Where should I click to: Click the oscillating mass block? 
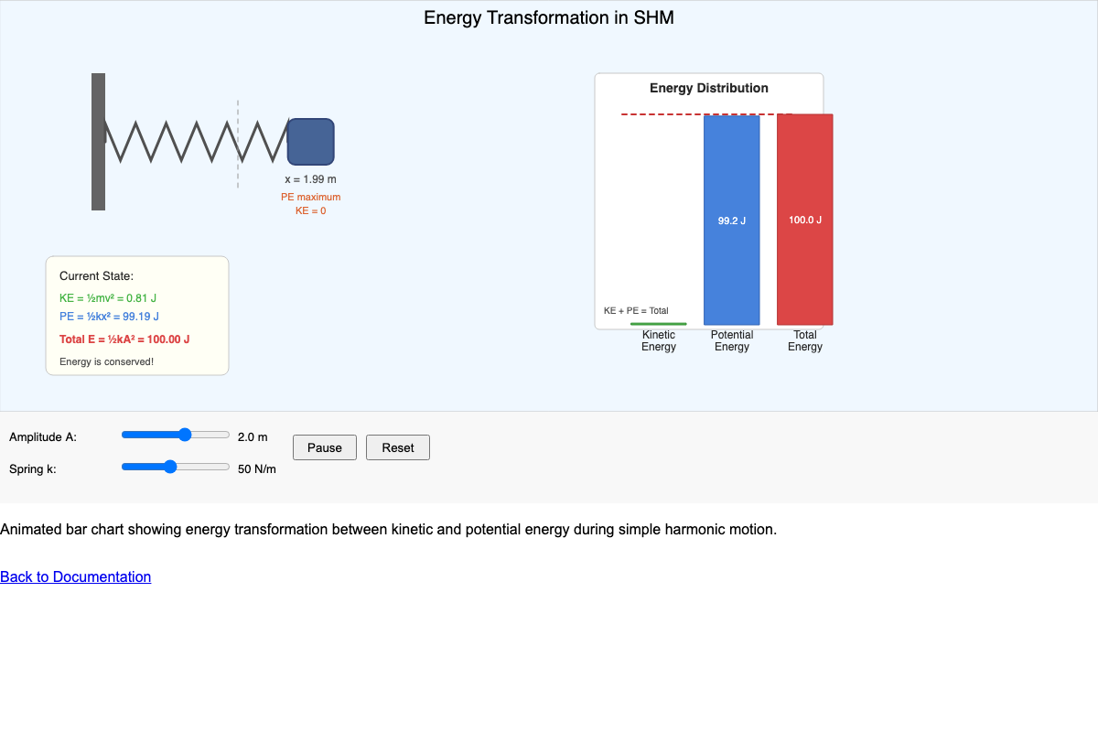tap(310, 142)
